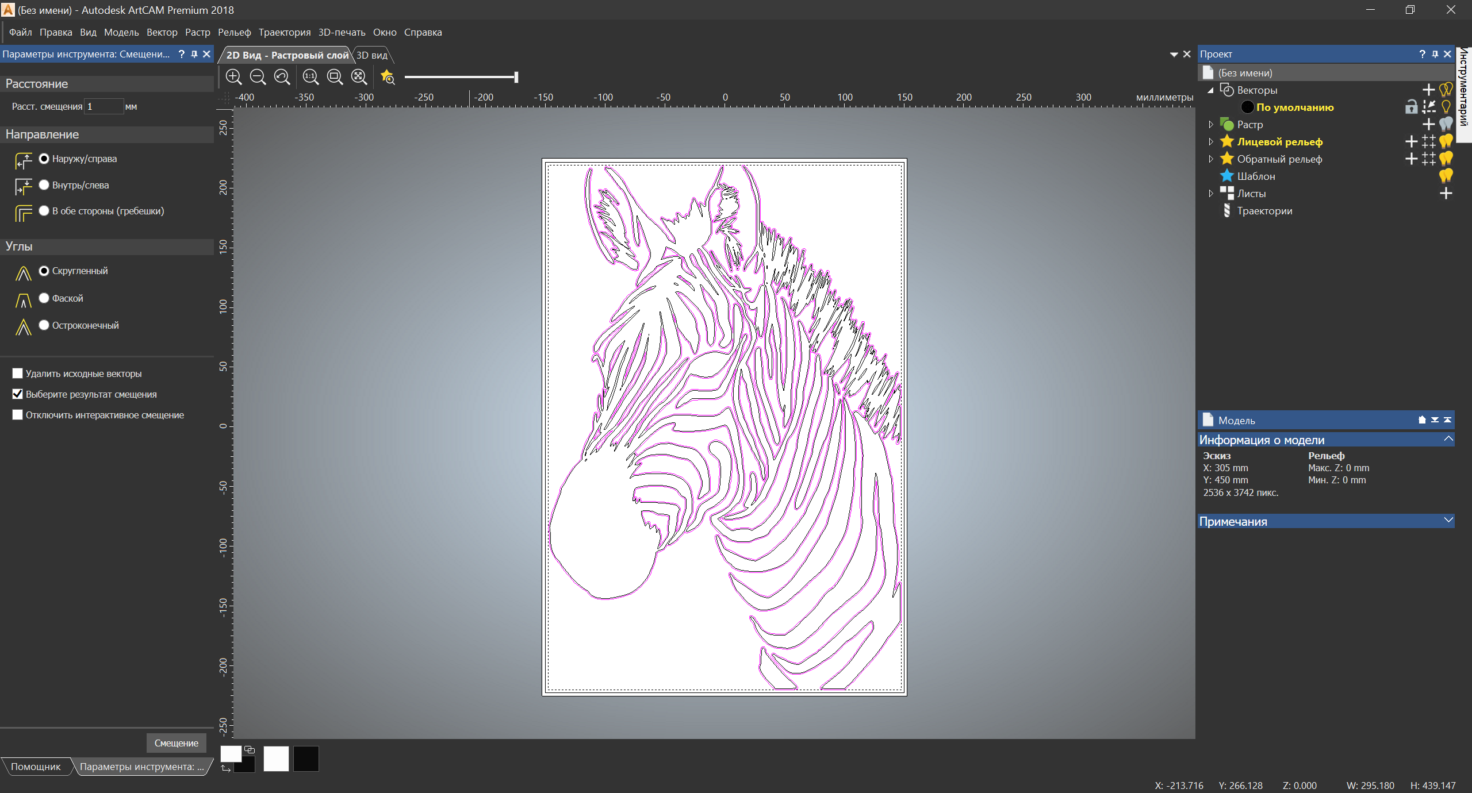Add a new layer to Растр
This screenshot has height=793, width=1472.
tap(1428, 125)
